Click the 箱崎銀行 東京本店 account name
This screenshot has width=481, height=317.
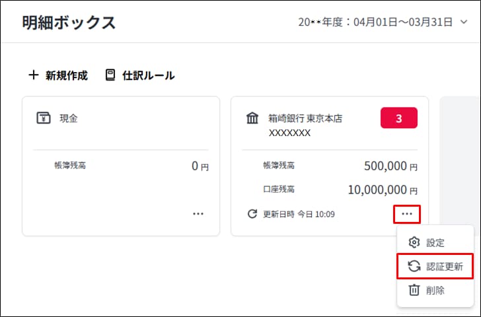(x=305, y=119)
